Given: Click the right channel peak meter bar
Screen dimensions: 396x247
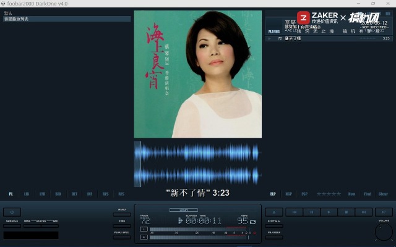Looking at the screenshot, I should [198, 237].
